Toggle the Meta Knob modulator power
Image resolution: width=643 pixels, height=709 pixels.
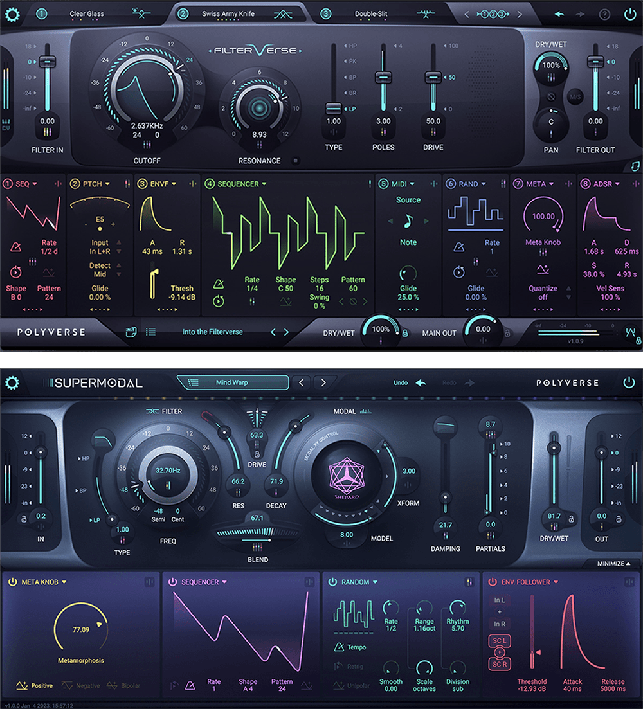tap(12, 582)
